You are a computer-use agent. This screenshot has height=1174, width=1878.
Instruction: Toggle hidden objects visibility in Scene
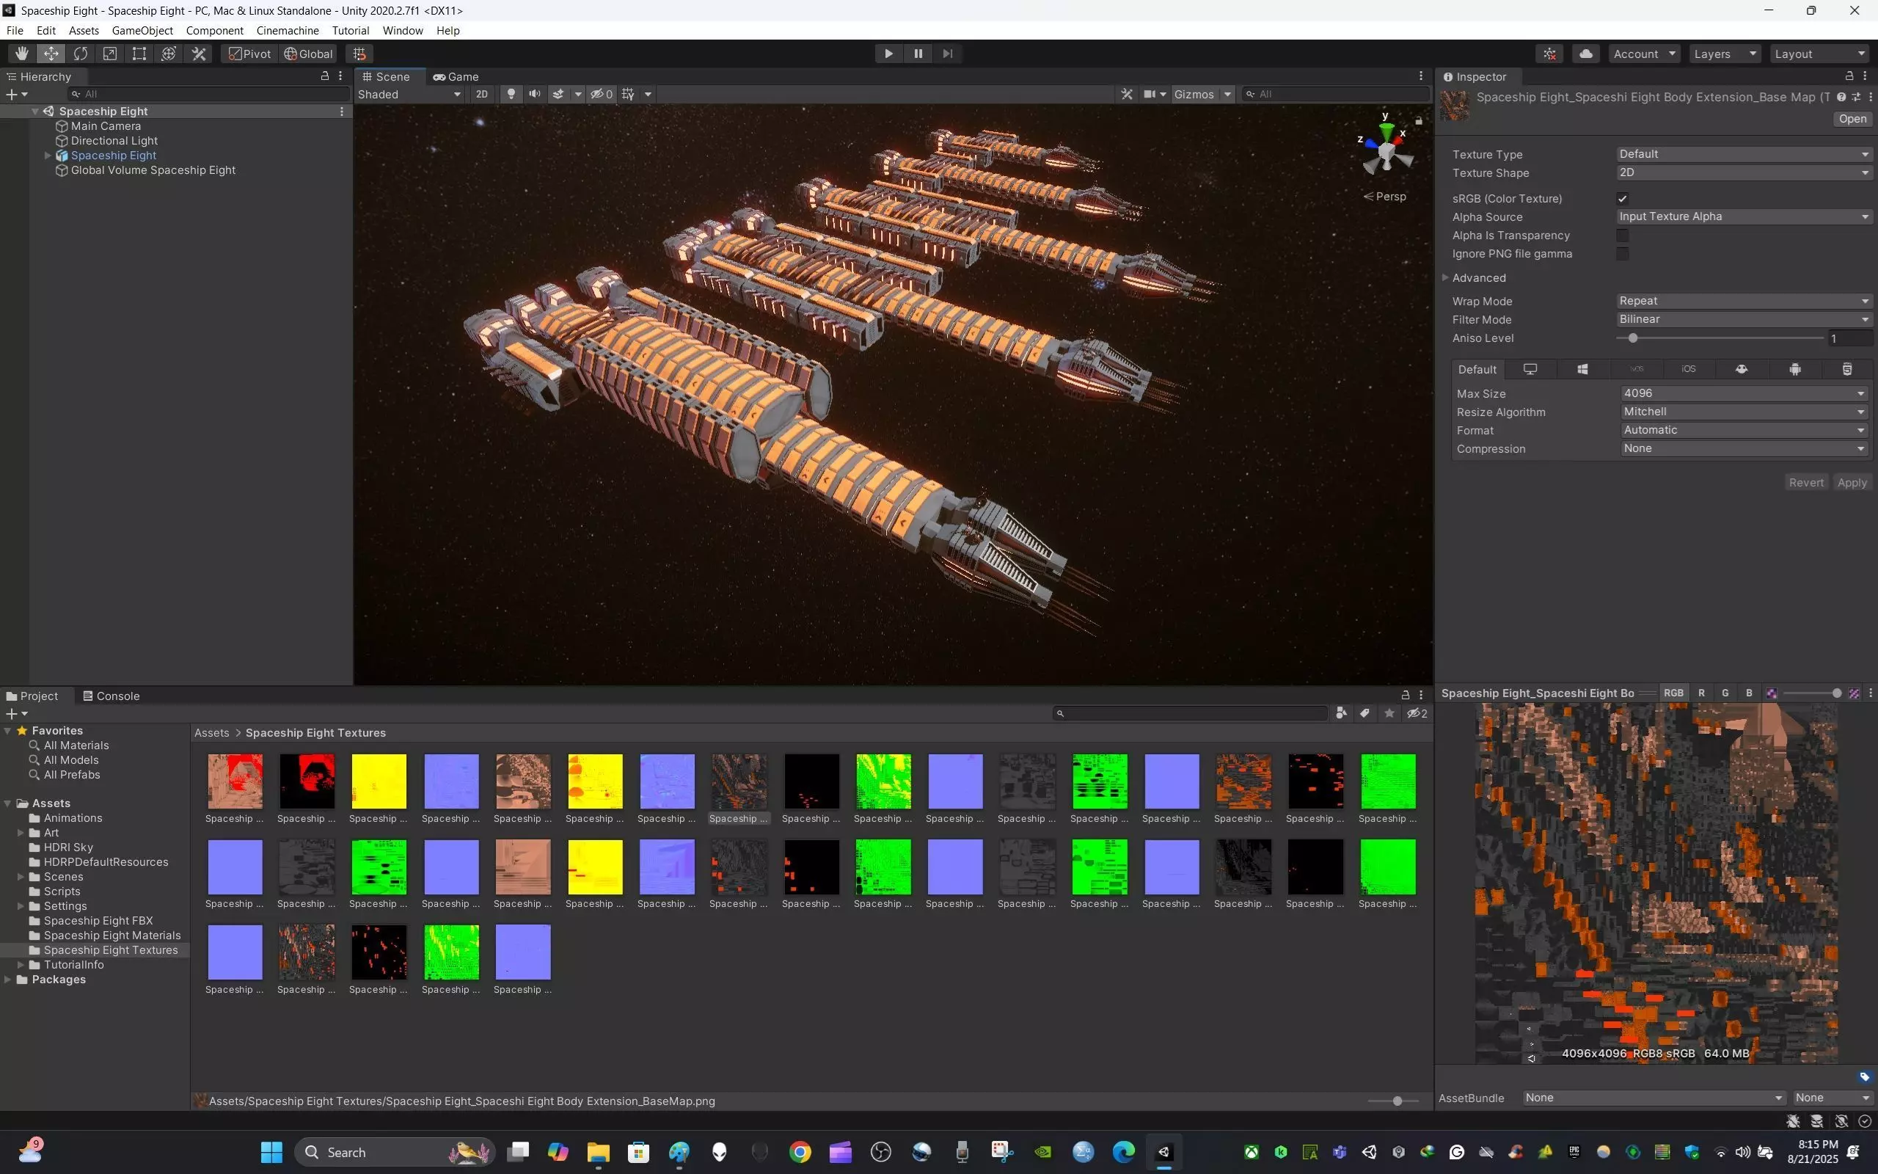click(x=602, y=94)
